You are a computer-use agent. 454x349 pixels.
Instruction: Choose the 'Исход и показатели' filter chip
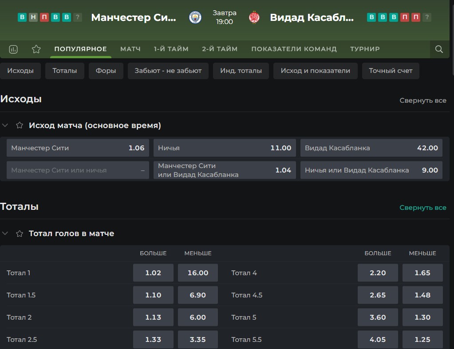315,71
